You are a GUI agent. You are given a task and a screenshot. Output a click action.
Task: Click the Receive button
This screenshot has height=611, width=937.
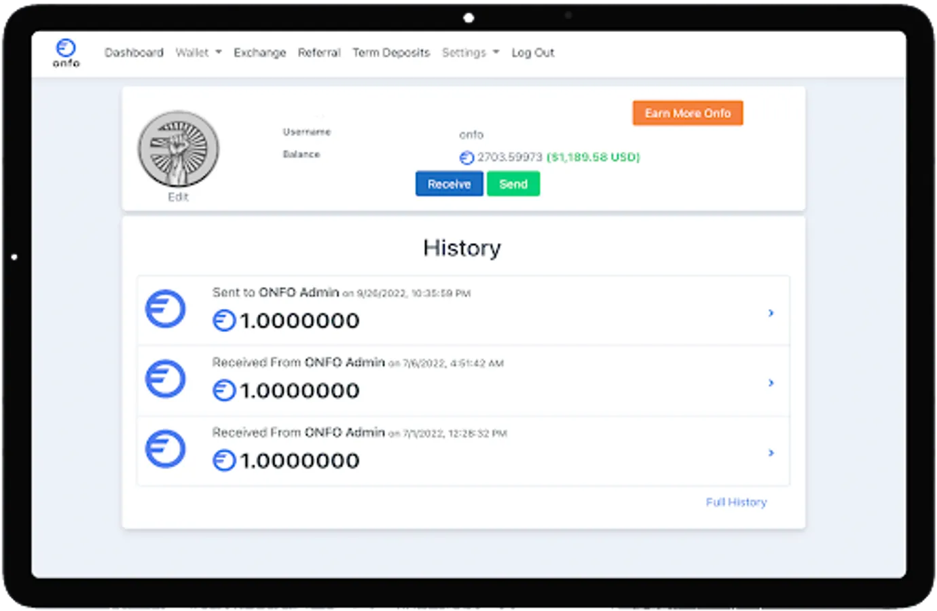click(449, 184)
